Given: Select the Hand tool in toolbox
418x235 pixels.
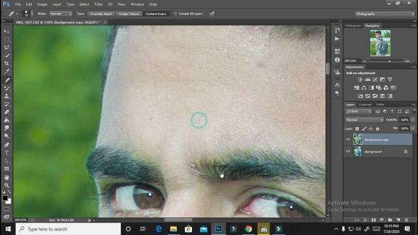Looking at the screenshot, I should click(7, 177).
